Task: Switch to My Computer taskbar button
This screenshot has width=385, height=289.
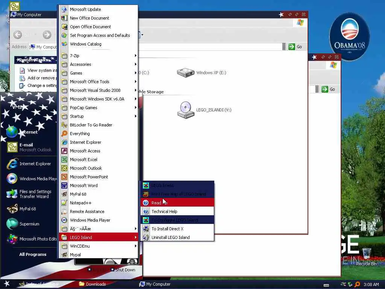Action: click(x=155, y=284)
